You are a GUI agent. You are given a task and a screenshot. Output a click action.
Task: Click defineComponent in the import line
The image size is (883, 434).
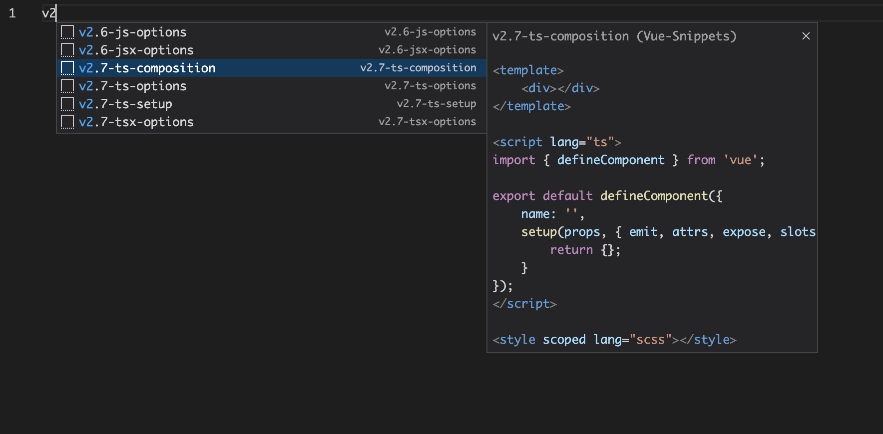point(610,160)
